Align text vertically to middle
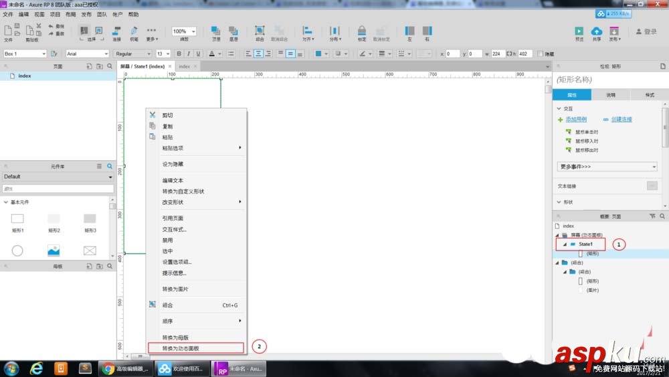 (290, 54)
